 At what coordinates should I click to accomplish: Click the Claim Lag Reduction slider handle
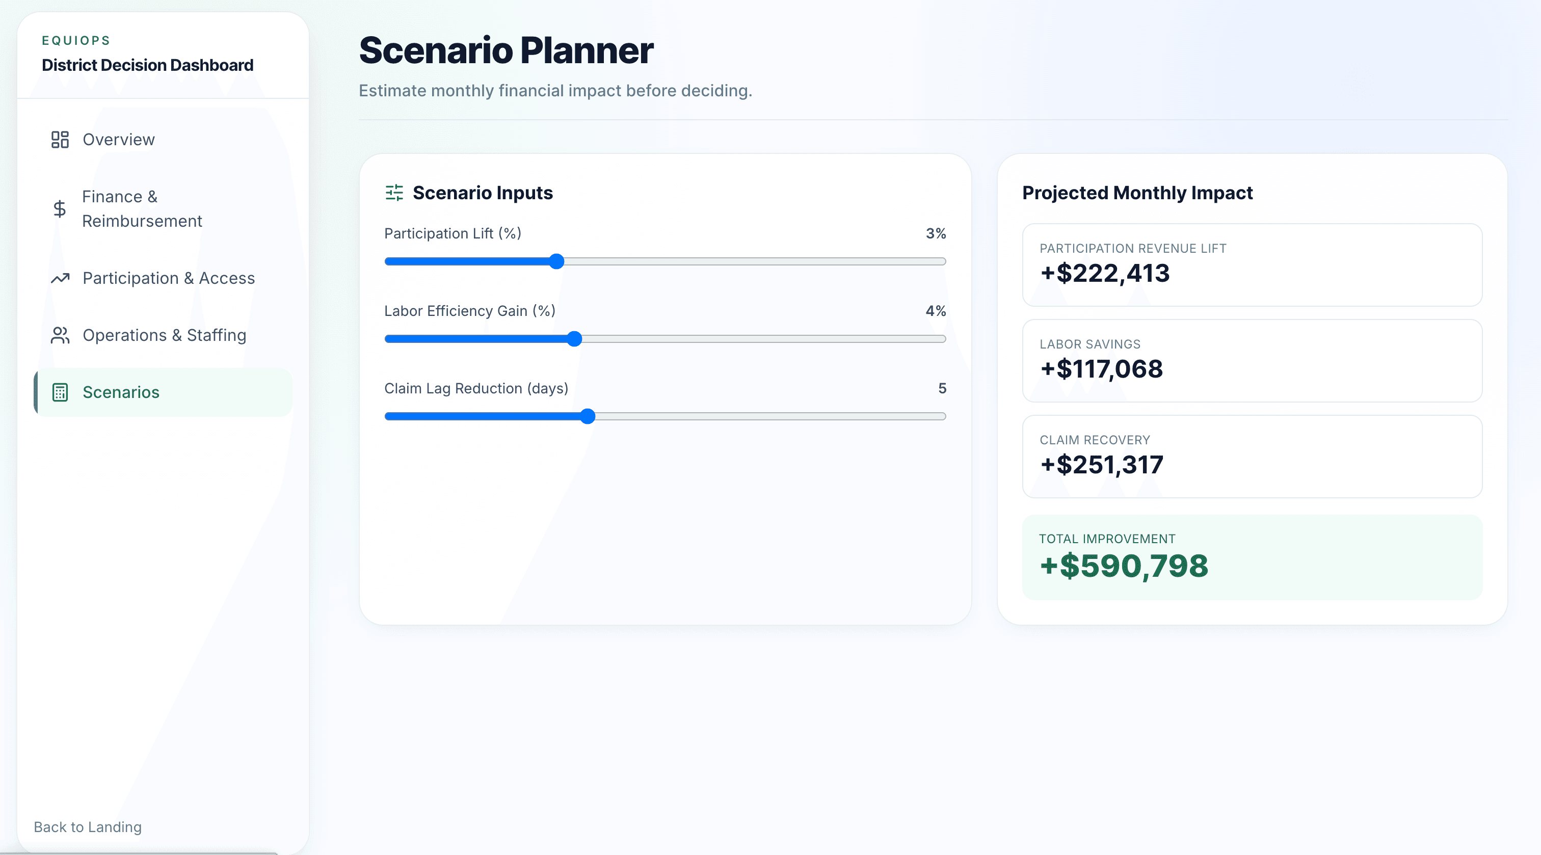588,416
